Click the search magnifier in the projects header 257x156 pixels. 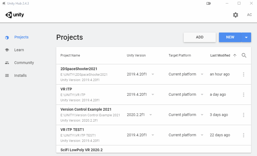point(244,55)
